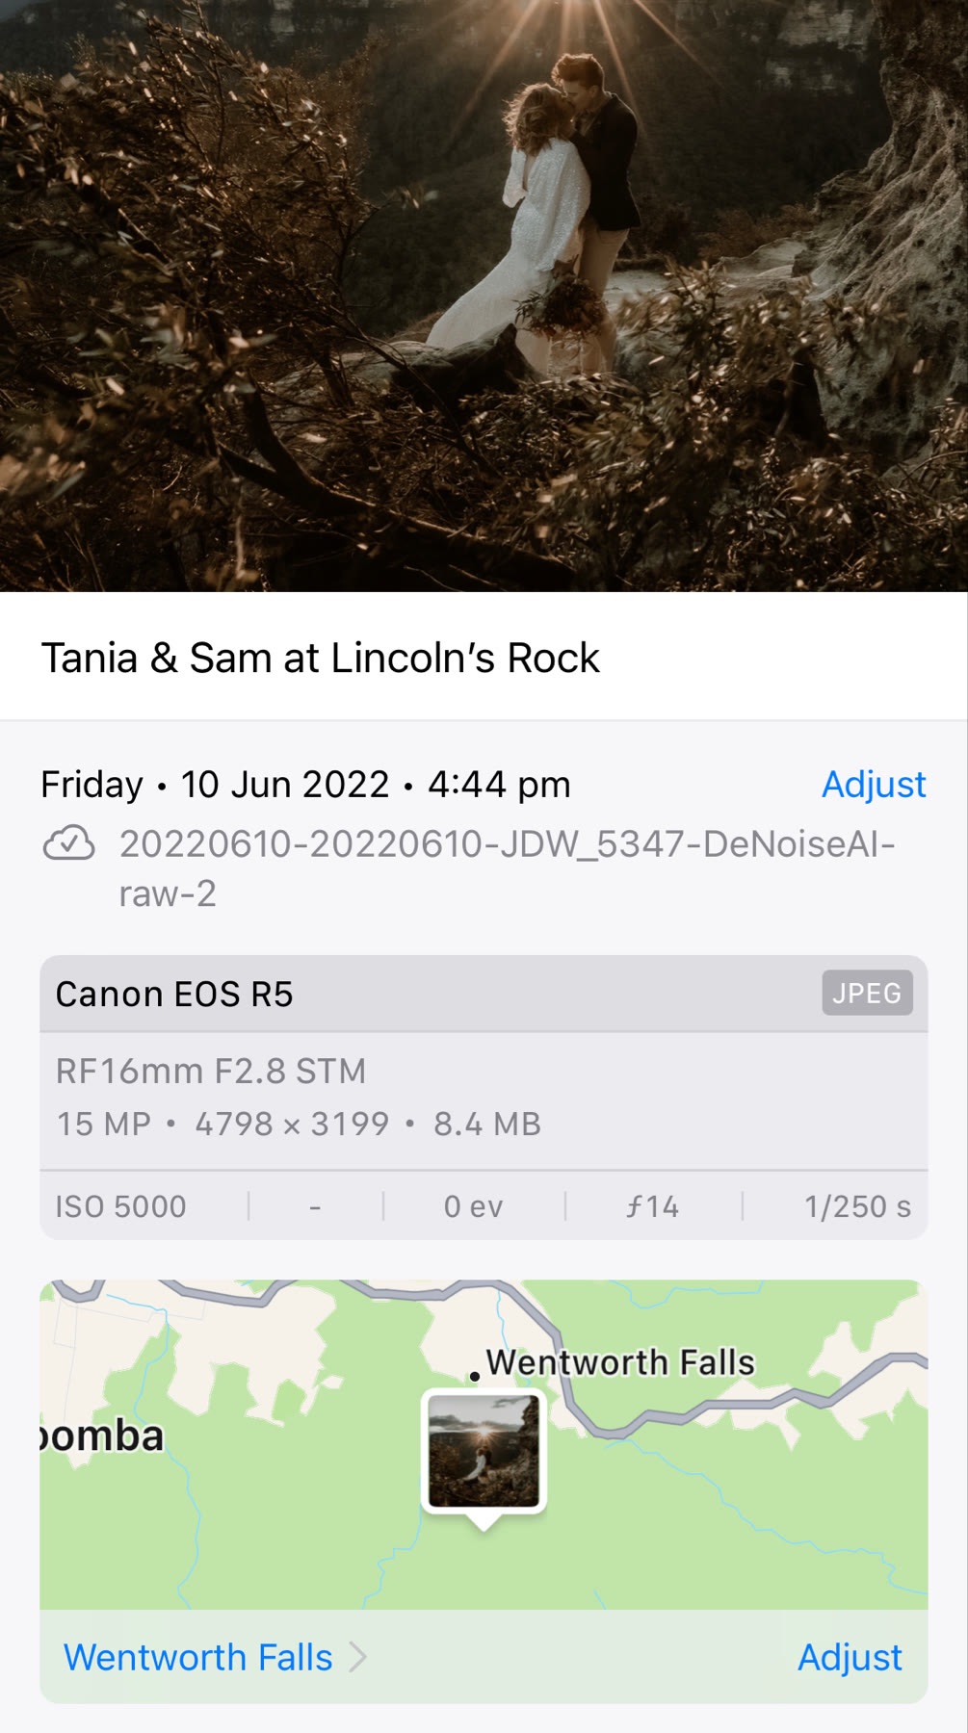Viewport: 968px width, 1733px height.
Task: Tap the town dot marker beside Wentworth Falls label
Action: 475,1377
